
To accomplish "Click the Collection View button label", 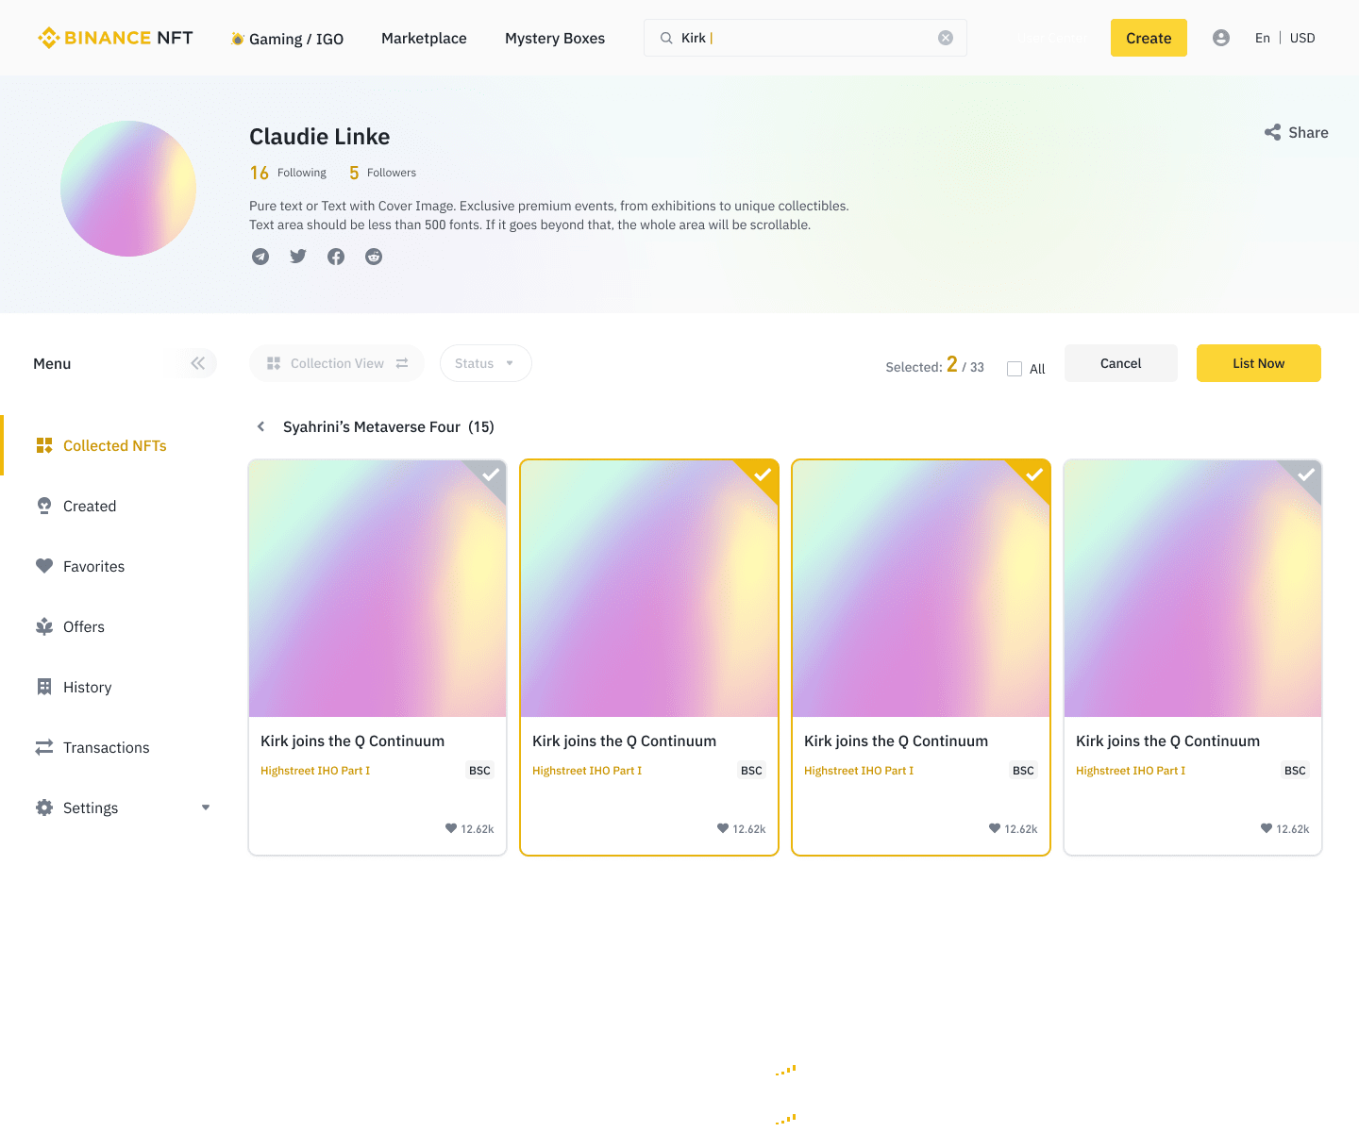I will coord(337,363).
